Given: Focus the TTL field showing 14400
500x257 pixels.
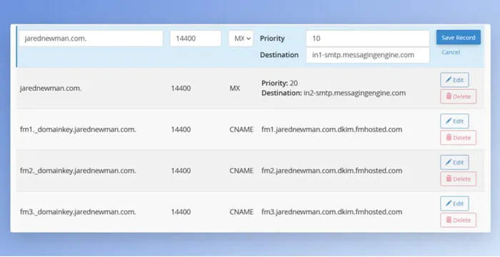Looking at the screenshot, I should coord(196,39).
